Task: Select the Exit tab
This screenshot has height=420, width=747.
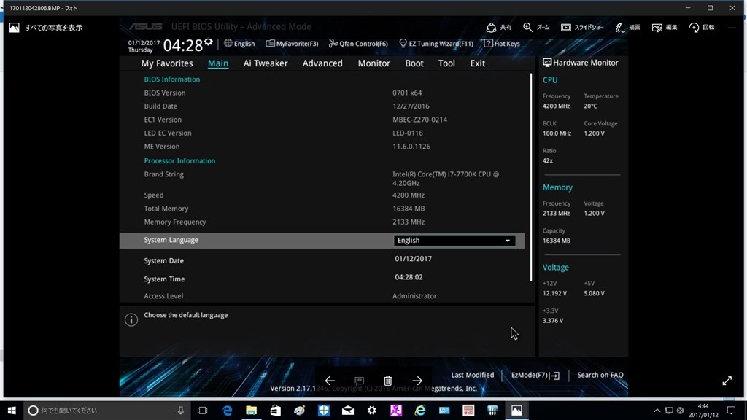Action: [477, 63]
